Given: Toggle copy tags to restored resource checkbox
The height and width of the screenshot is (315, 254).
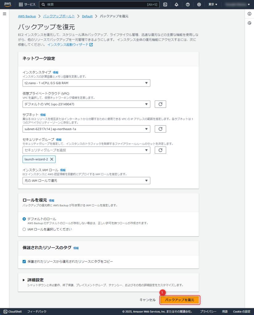Looking at the screenshot, I should tap(24, 261).
